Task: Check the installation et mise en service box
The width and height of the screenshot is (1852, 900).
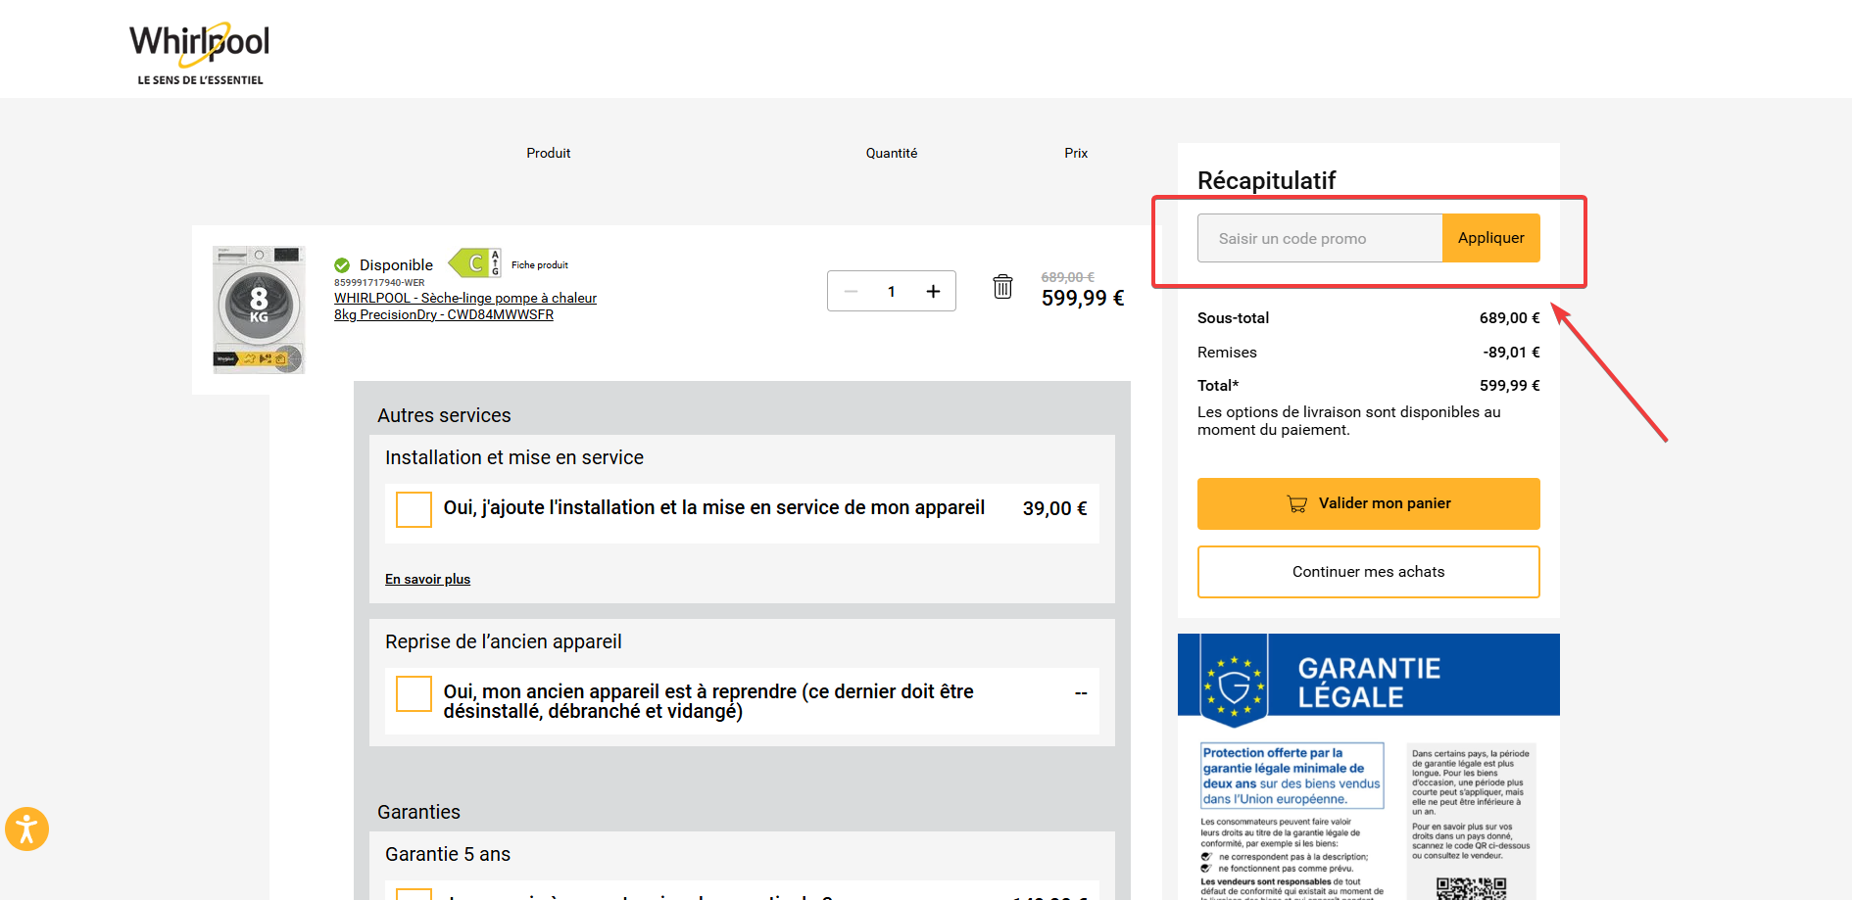Action: 414,509
